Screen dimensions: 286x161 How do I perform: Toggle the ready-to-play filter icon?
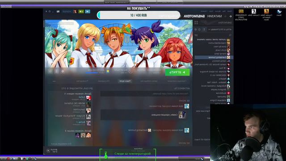tap(196, 30)
